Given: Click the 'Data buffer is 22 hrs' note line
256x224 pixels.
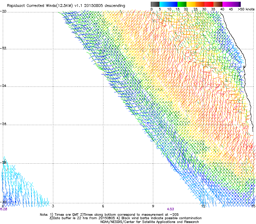Looking at the screenshot, I should (x=125, y=218).
